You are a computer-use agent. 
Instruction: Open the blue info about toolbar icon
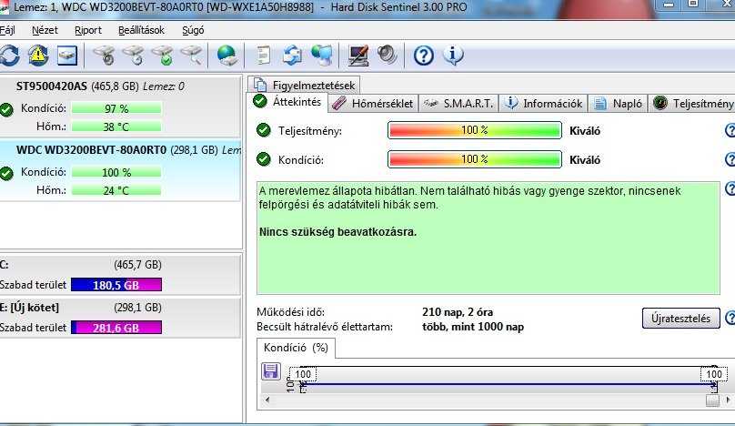click(x=453, y=55)
